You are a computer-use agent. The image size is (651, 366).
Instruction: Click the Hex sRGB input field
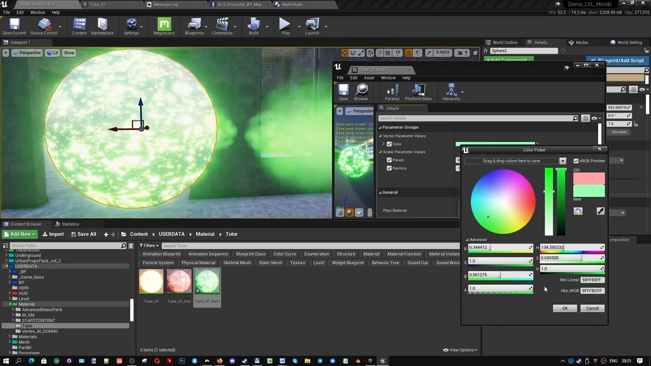point(592,291)
